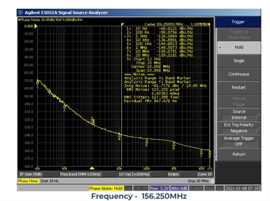The width and height of the screenshot is (270, 201).
Task: Click the Corre 10 field
Action: pyautogui.click(x=204, y=174)
